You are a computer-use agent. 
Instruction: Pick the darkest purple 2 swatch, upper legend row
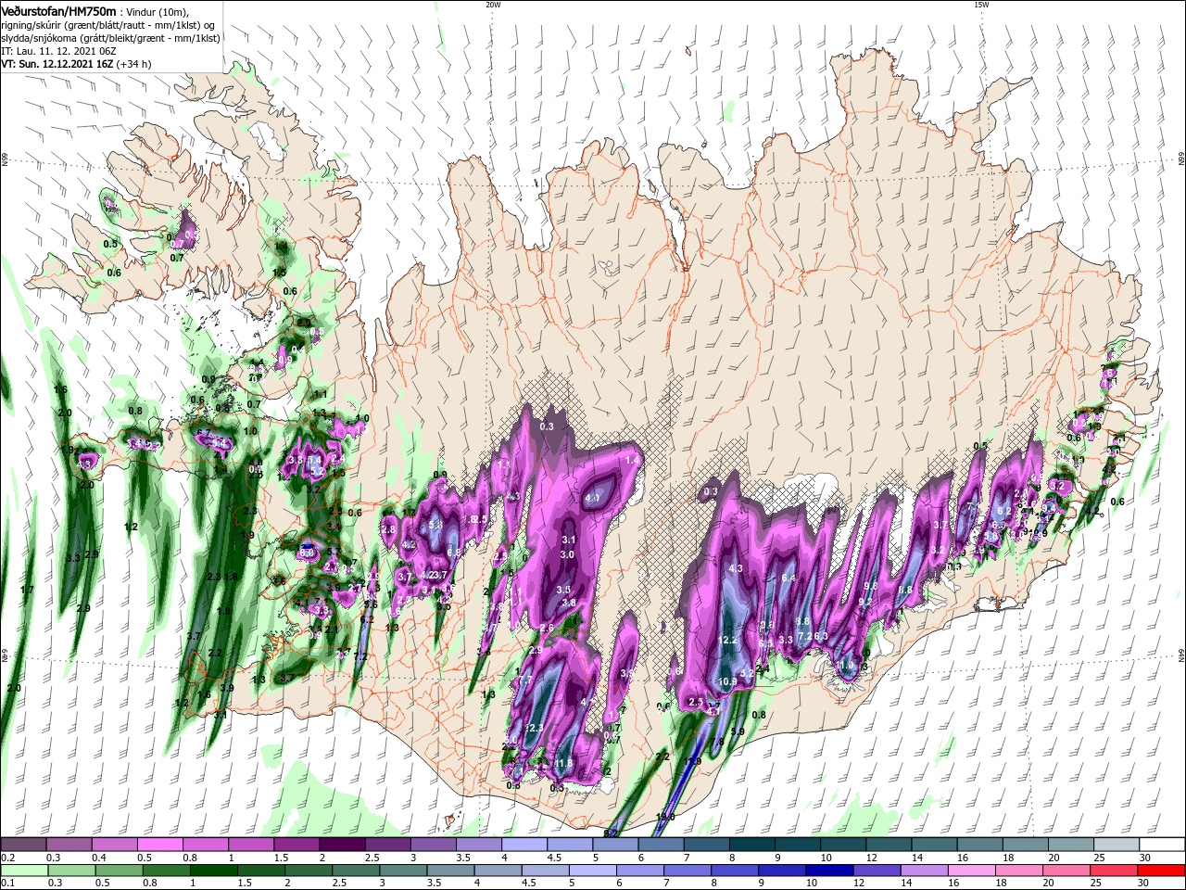pyautogui.click(x=341, y=845)
